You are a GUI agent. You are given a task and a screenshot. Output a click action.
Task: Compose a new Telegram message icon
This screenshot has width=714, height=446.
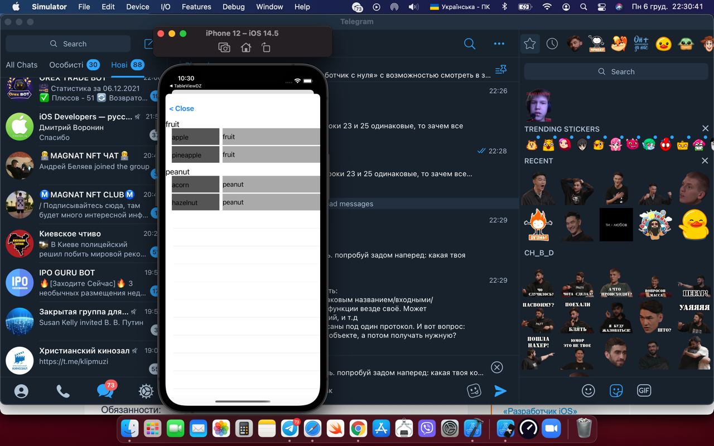[x=149, y=43]
